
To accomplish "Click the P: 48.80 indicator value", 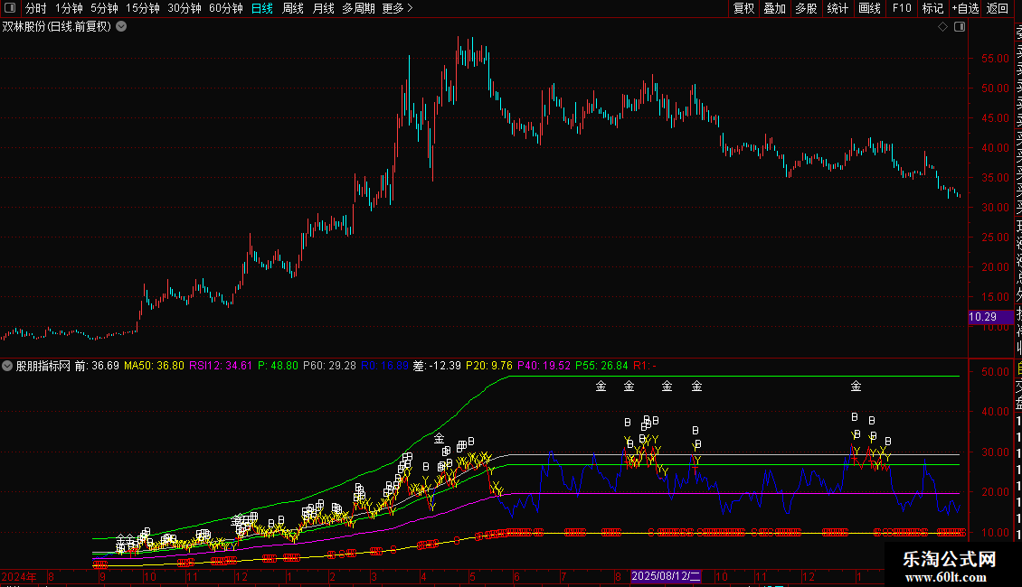I will pos(278,366).
